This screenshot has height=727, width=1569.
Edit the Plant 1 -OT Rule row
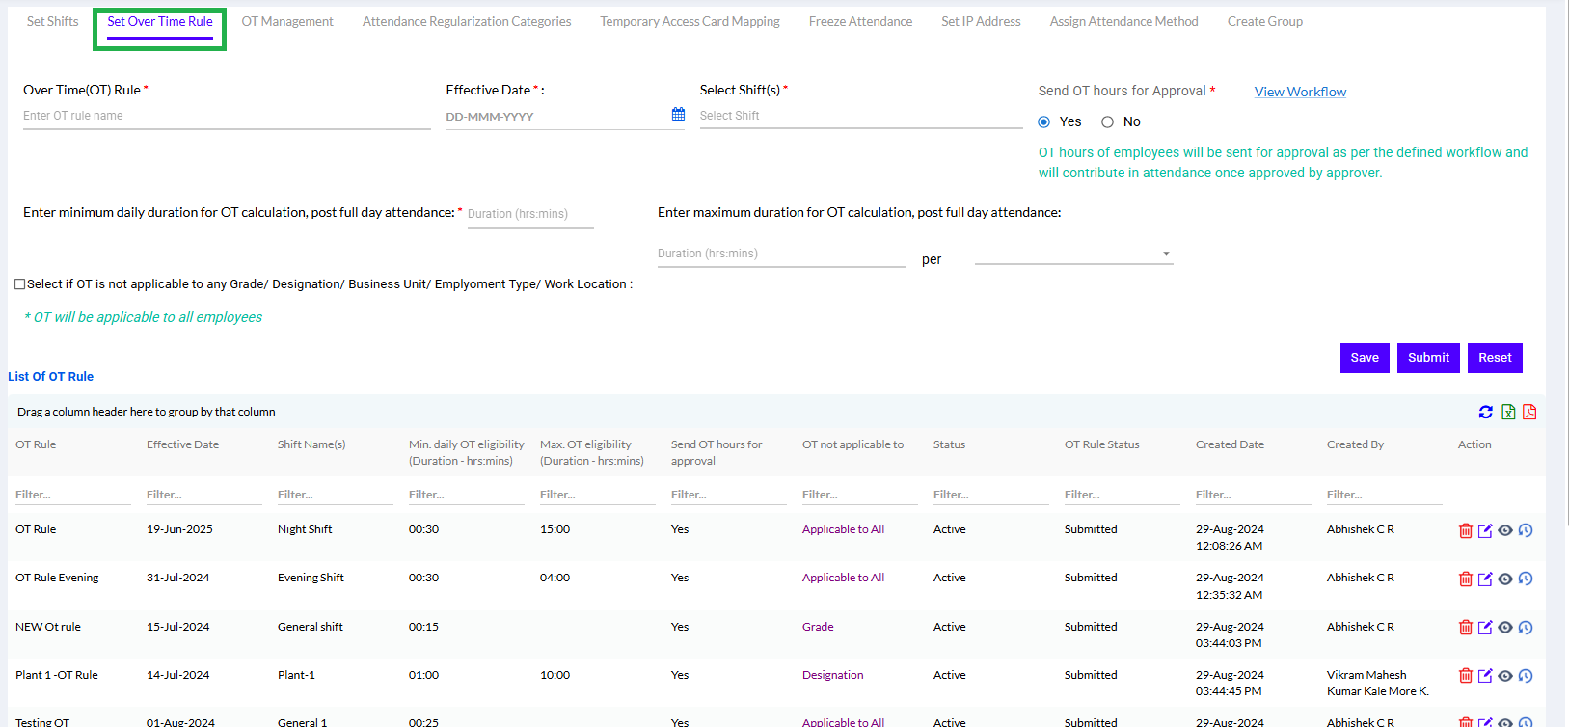pos(1485,676)
